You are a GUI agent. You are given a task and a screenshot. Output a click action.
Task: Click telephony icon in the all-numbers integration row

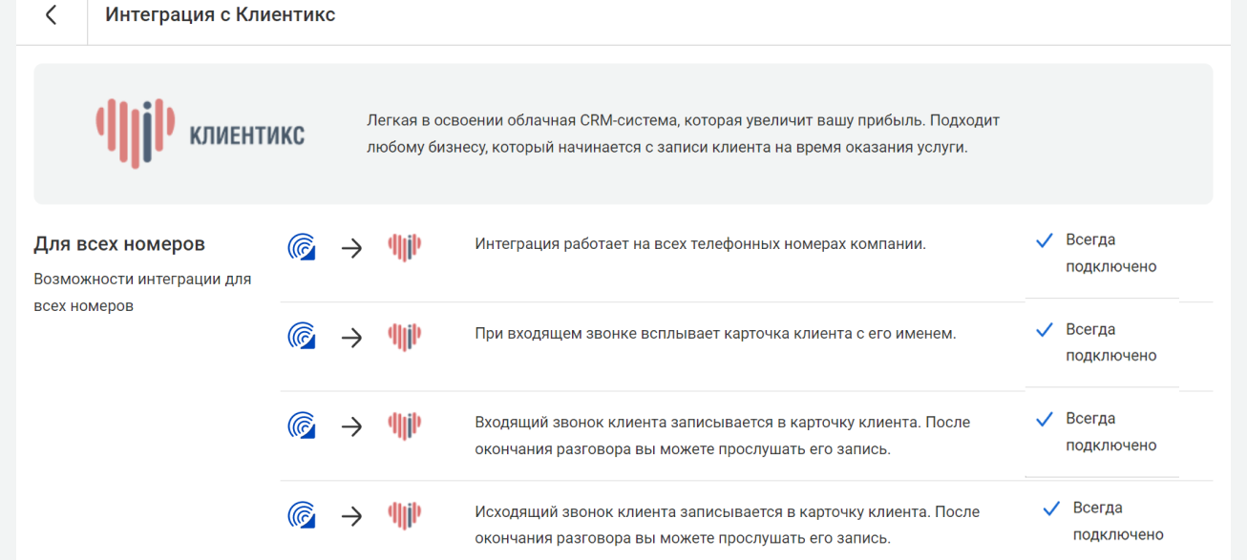303,248
